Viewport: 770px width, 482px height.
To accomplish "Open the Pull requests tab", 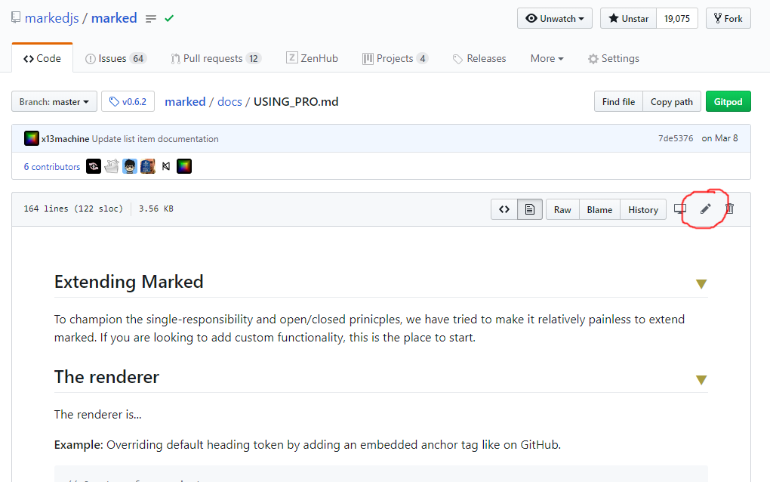I will [x=216, y=58].
